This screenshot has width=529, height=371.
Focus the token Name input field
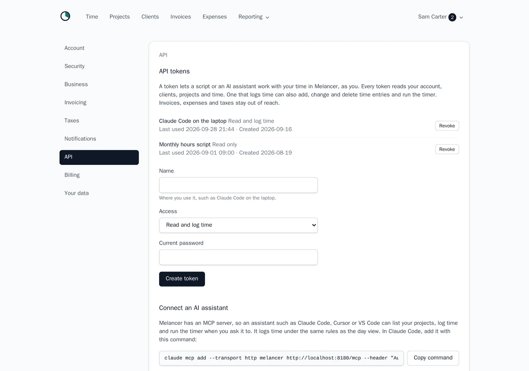(x=238, y=185)
